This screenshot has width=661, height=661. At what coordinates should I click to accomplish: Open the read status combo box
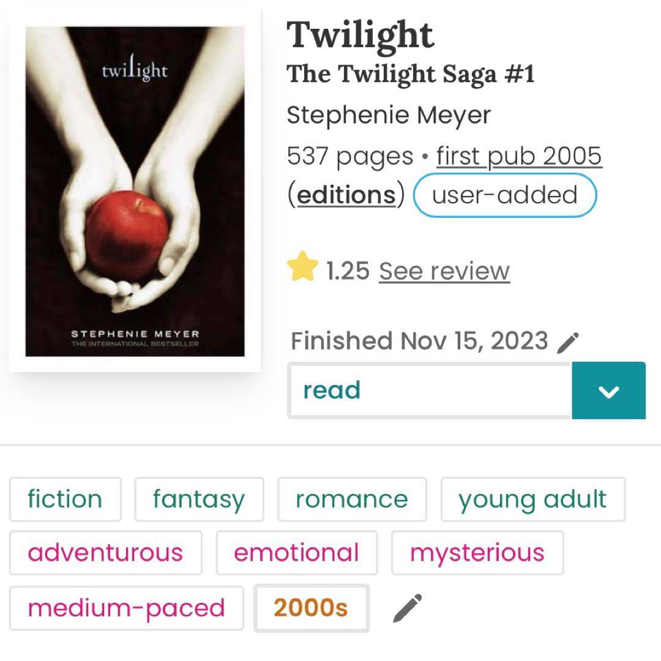tap(429, 390)
